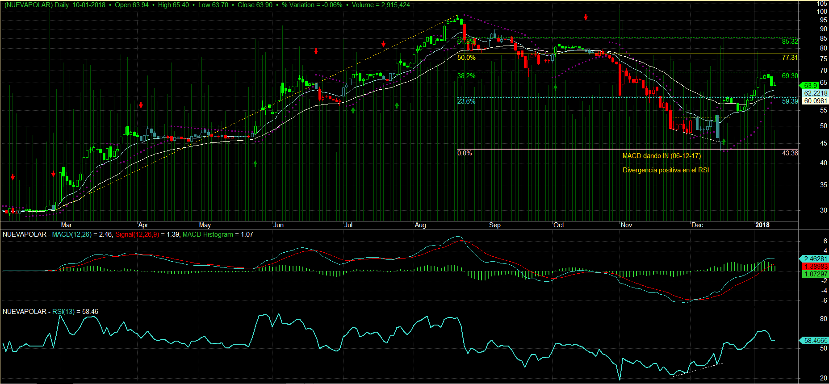Click the Mar label on time axis
The image size is (829, 384).
point(66,225)
